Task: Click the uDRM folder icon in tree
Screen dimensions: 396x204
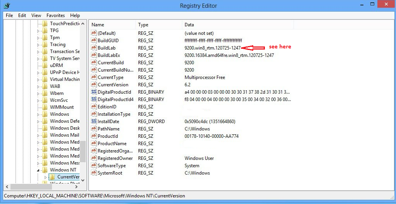Action: click(45, 65)
